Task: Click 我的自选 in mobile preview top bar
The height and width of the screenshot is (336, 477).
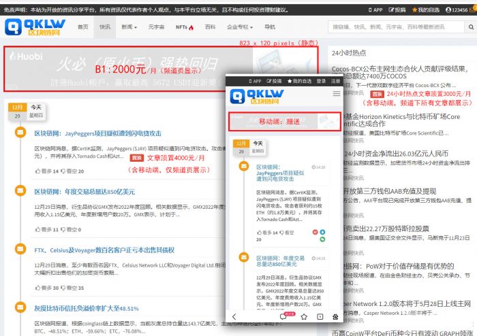Action: [299, 81]
